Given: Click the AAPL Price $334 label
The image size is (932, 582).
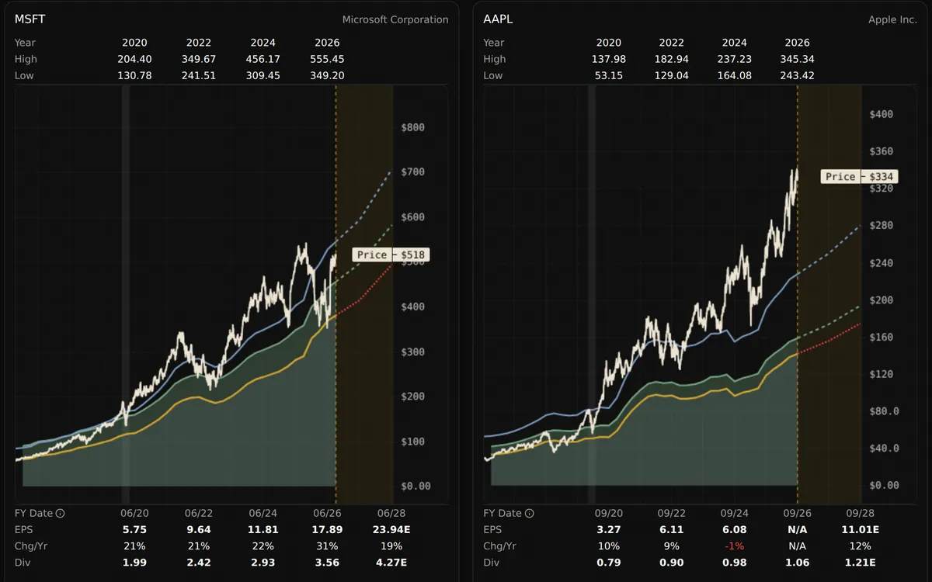Looking at the screenshot, I should (859, 177).
